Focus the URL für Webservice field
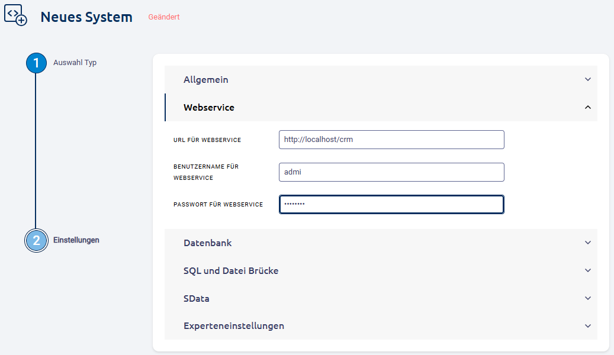The height and width of the screenshot is (355, 614). (x=391, y=140)
